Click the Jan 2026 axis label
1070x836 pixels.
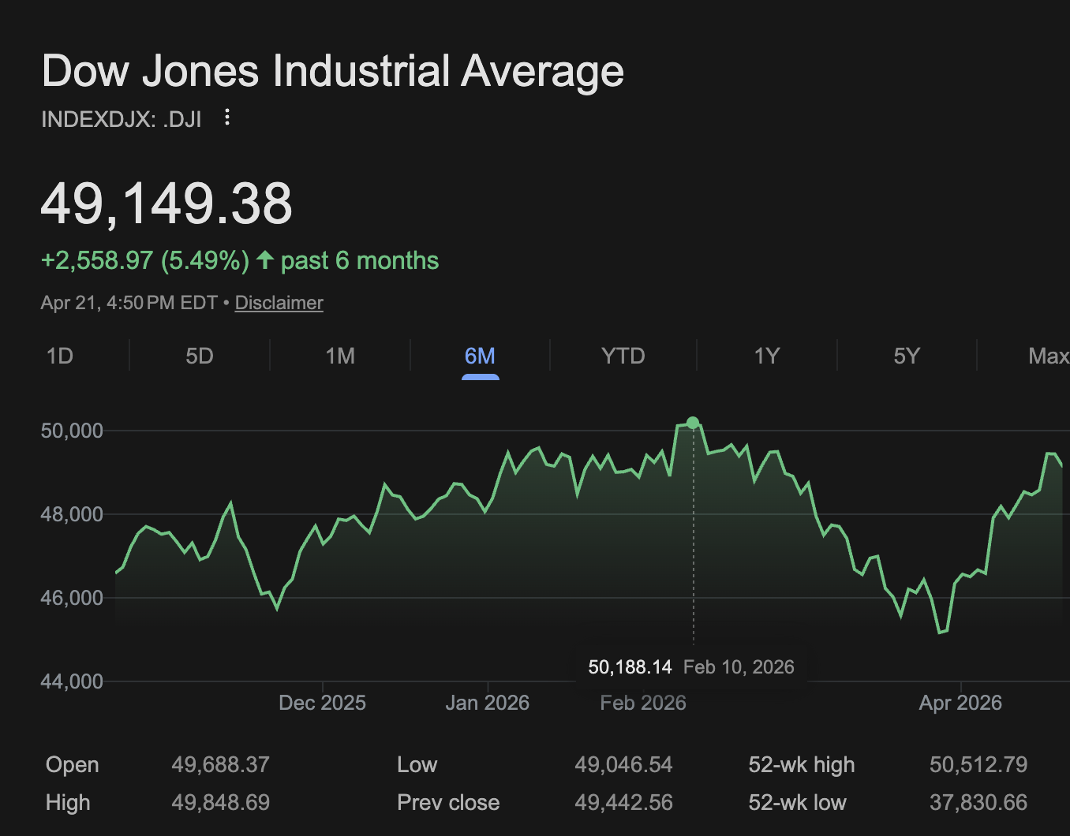(x=487, y=703)
